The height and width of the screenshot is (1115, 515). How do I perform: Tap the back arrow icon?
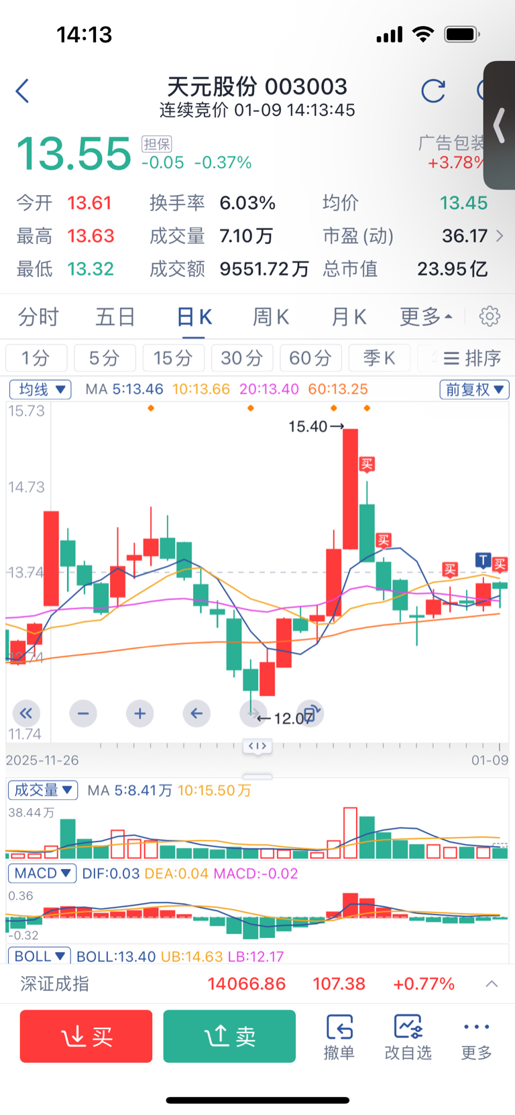23,91
